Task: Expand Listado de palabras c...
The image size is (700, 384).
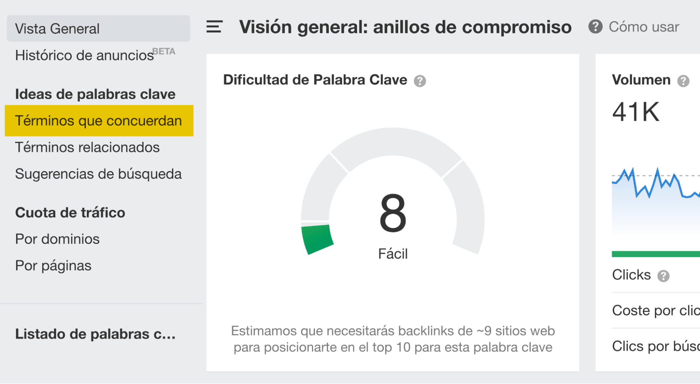Action: pyautogui.click(x=96, y=334)
